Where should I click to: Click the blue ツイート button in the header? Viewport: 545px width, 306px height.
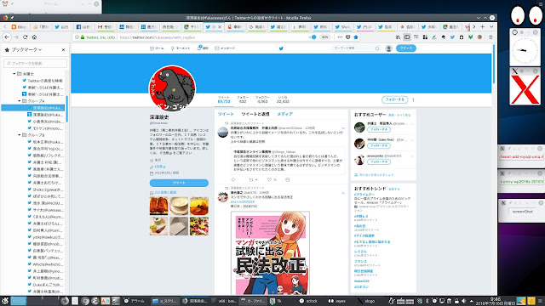[x=406, y=48]
